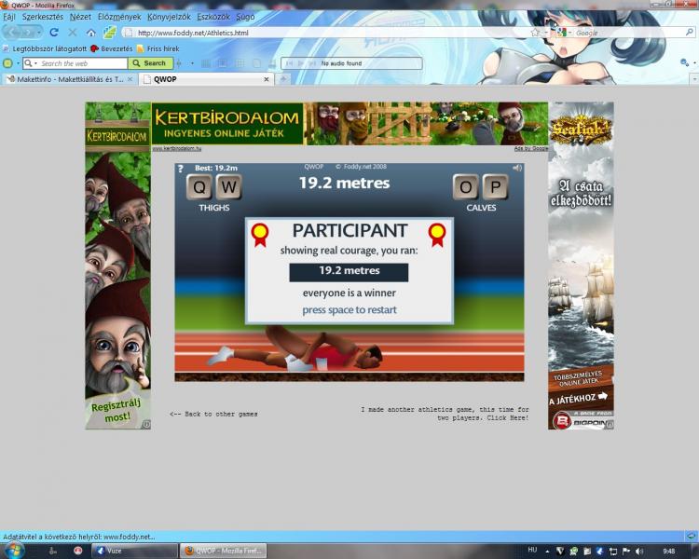This screenshot has width=699, height=559.
Task: Open the Fájl menu
Action: [9, 18]
